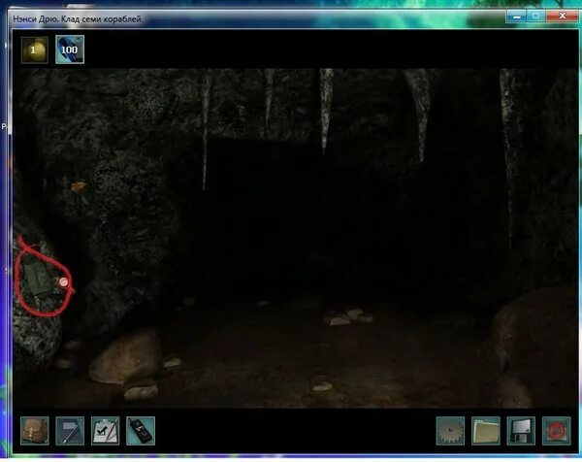Minimize the Нэнси Дрю game window

[516, 16]
